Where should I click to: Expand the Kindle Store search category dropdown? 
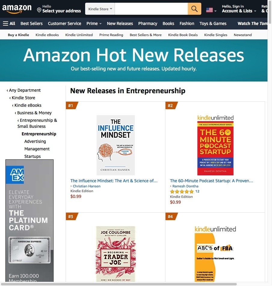[x=100, y=9]
